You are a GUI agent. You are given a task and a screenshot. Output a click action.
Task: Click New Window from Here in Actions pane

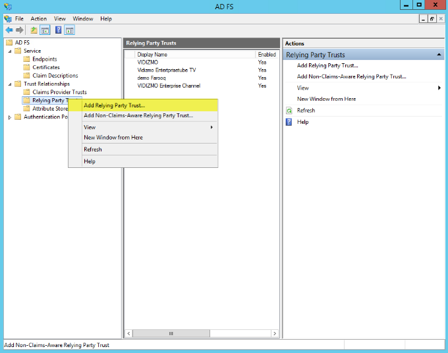(x=326, y=99)
